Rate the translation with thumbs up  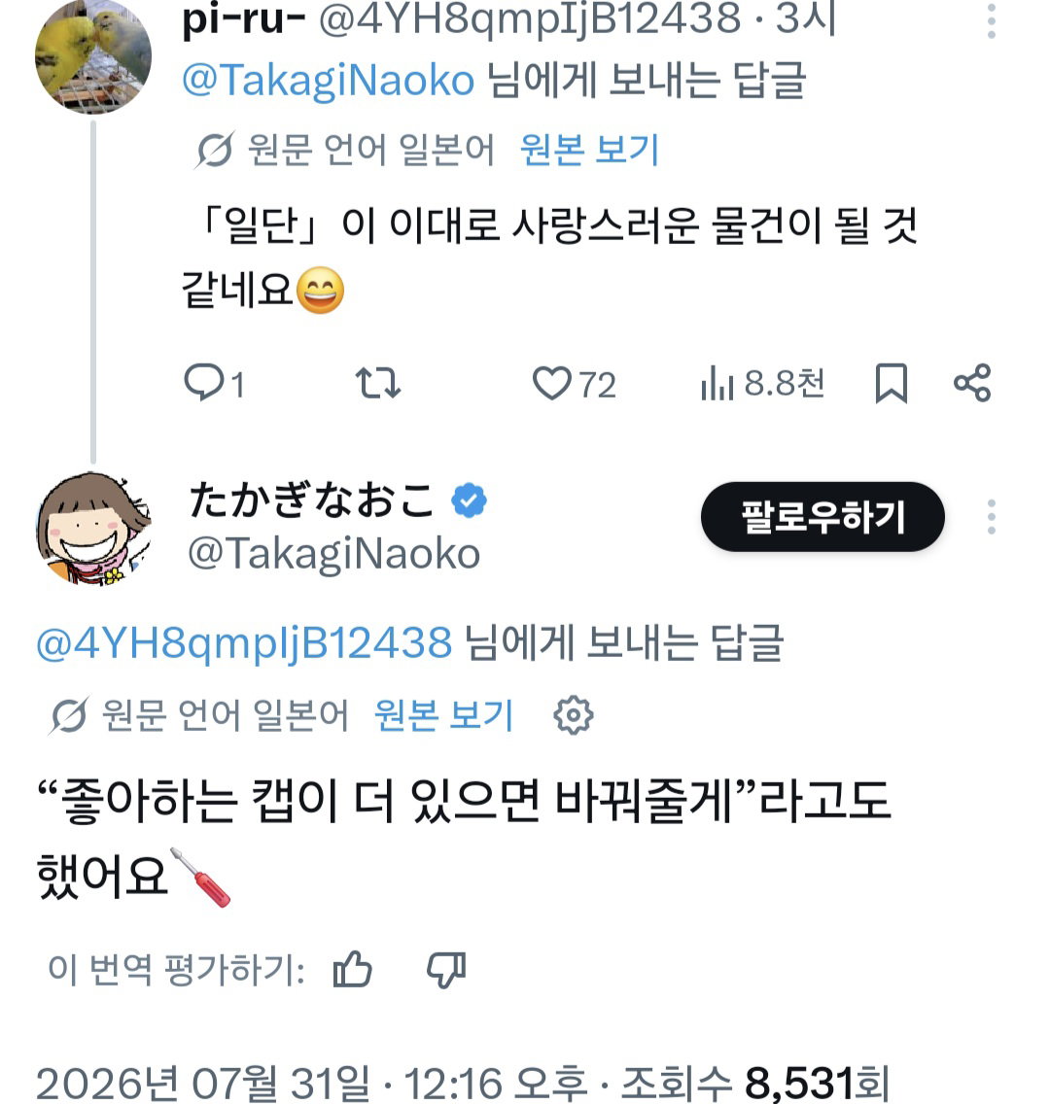click(352, 970)
